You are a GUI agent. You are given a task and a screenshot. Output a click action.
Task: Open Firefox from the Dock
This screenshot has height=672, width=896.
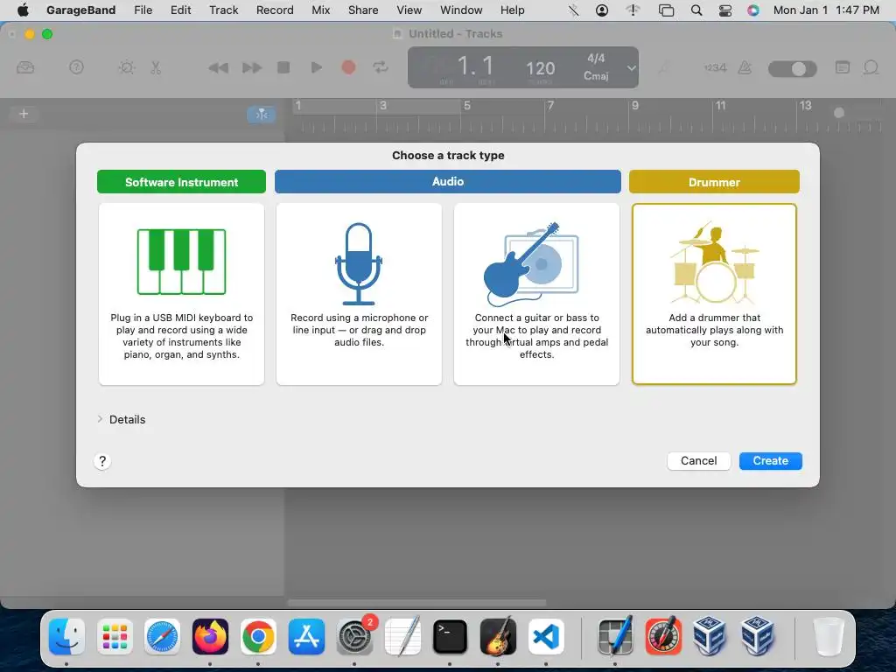click(x=210, y=636)
